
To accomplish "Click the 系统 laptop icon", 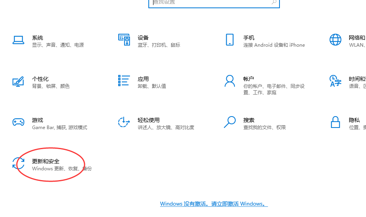I will [18, 40].
